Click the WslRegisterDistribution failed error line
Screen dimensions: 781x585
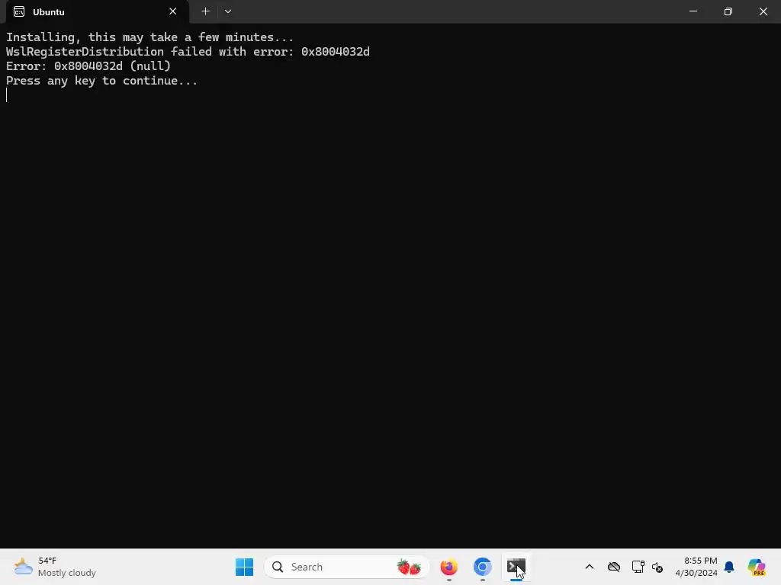[188, 52]
